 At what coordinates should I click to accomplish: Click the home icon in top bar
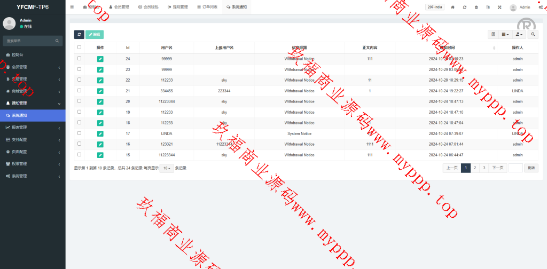pos(453,7)
